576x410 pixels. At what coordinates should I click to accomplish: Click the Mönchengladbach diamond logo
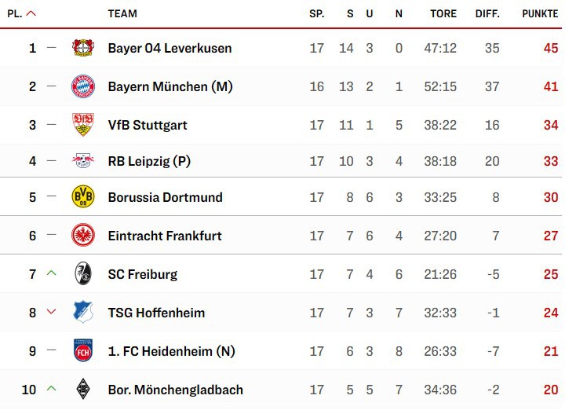[x=82, y=390]
